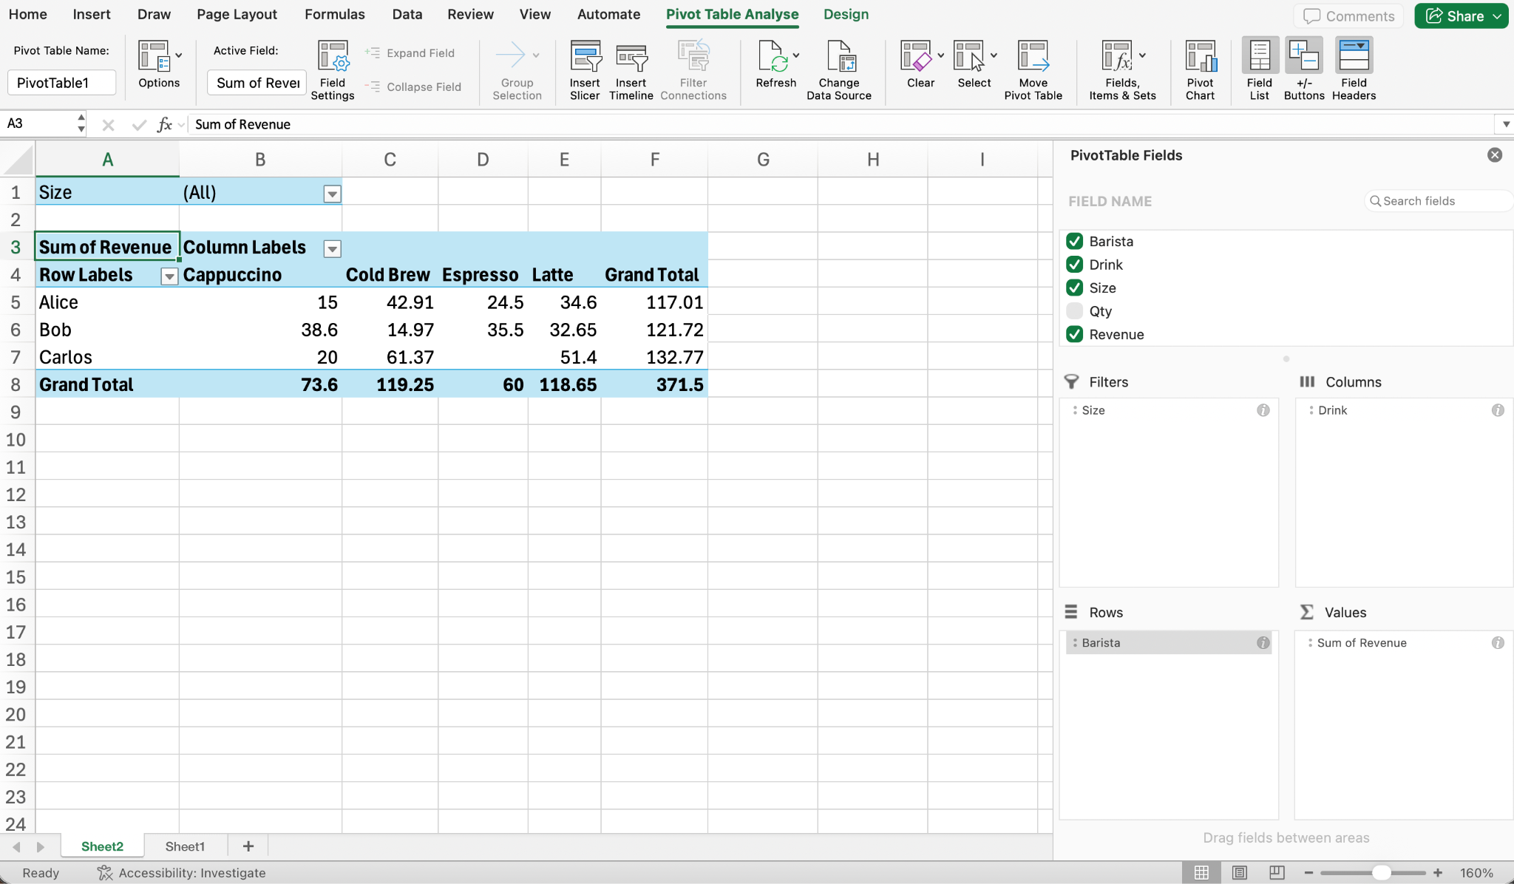The image size is (1514, 884).
Task: Click Collapse Field
Action: coord(414,86)
